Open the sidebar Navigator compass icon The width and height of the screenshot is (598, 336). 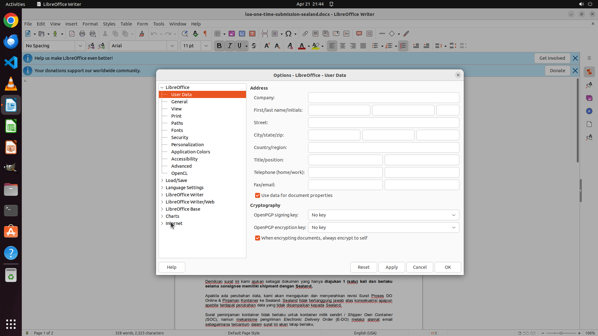(x=589, y=111)
